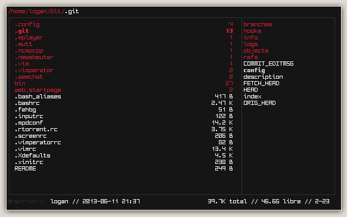Screen dimensions: 347x217
Task: Select COMMIT_EDITMSG in the preview pane
Action: point(268,64)
